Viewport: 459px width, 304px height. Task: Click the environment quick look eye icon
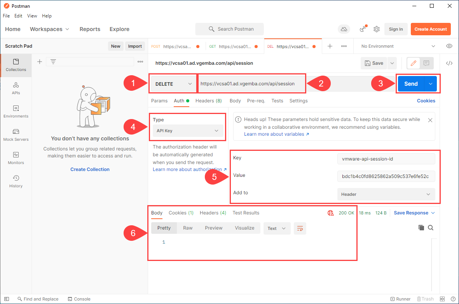(449, 46)
